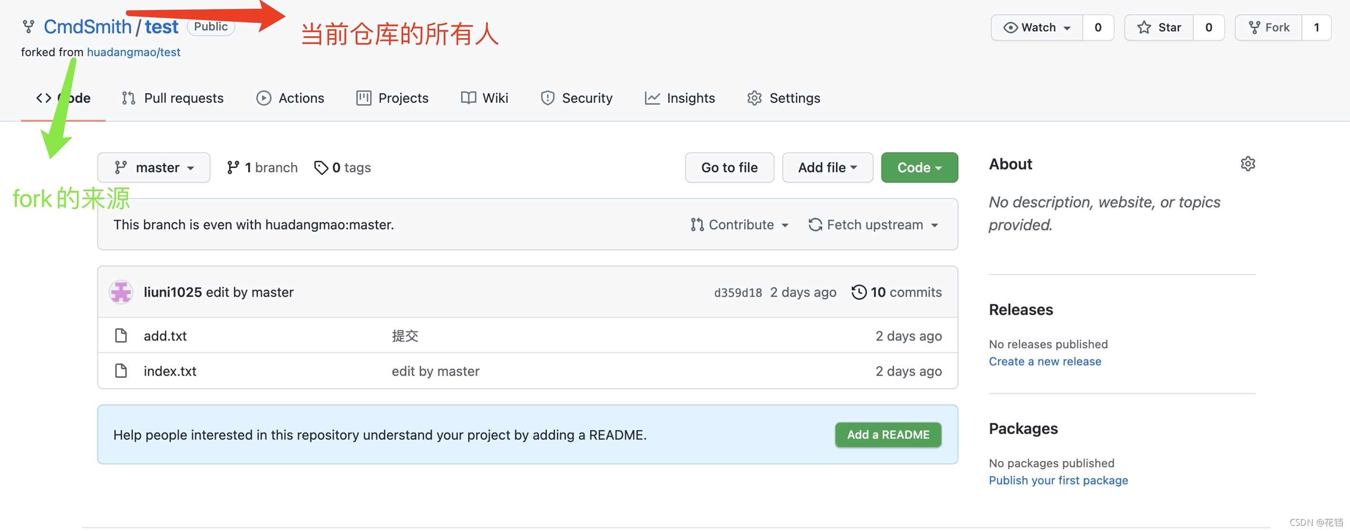The width and height of the screenshot is (1350, 531).
Task: Expand the Watch notifications dropdown
Action: [x=1037, y=27]
